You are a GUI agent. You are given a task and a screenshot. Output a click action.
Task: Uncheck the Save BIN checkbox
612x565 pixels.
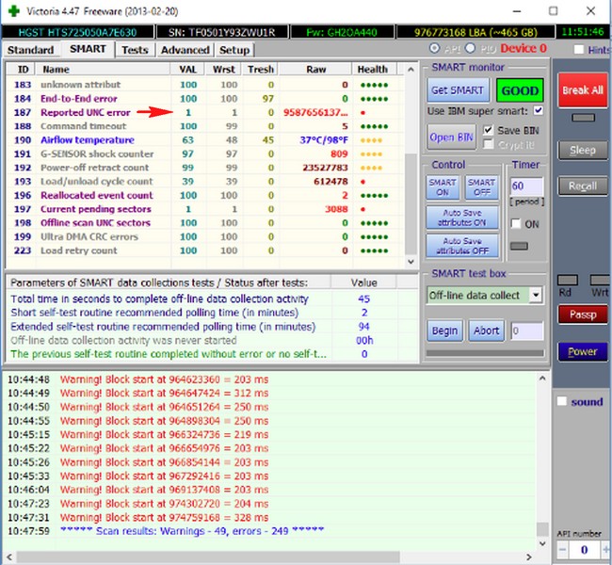[x=489, y=130]
